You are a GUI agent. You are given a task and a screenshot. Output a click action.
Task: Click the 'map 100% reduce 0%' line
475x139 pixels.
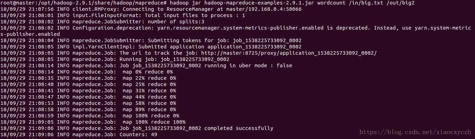pyautogui.click(x=90, y=116)
